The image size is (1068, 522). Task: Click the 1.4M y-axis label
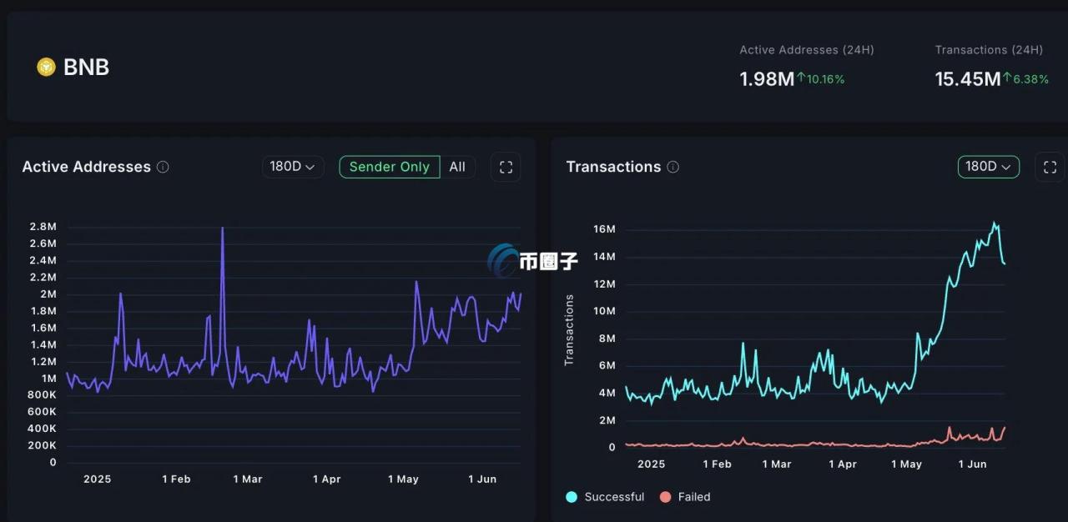[x=43, y=344]
